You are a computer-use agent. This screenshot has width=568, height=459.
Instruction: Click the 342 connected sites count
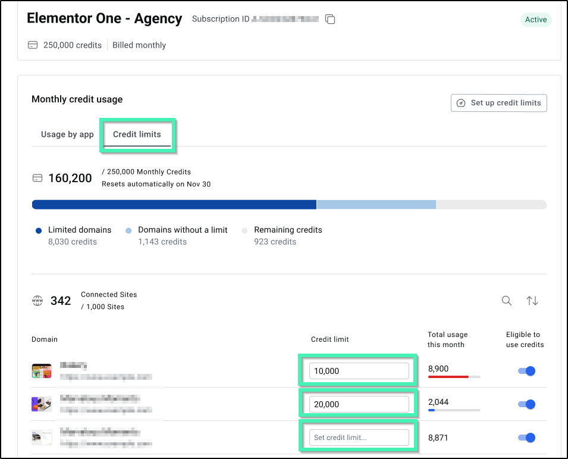tap(61, 301)
